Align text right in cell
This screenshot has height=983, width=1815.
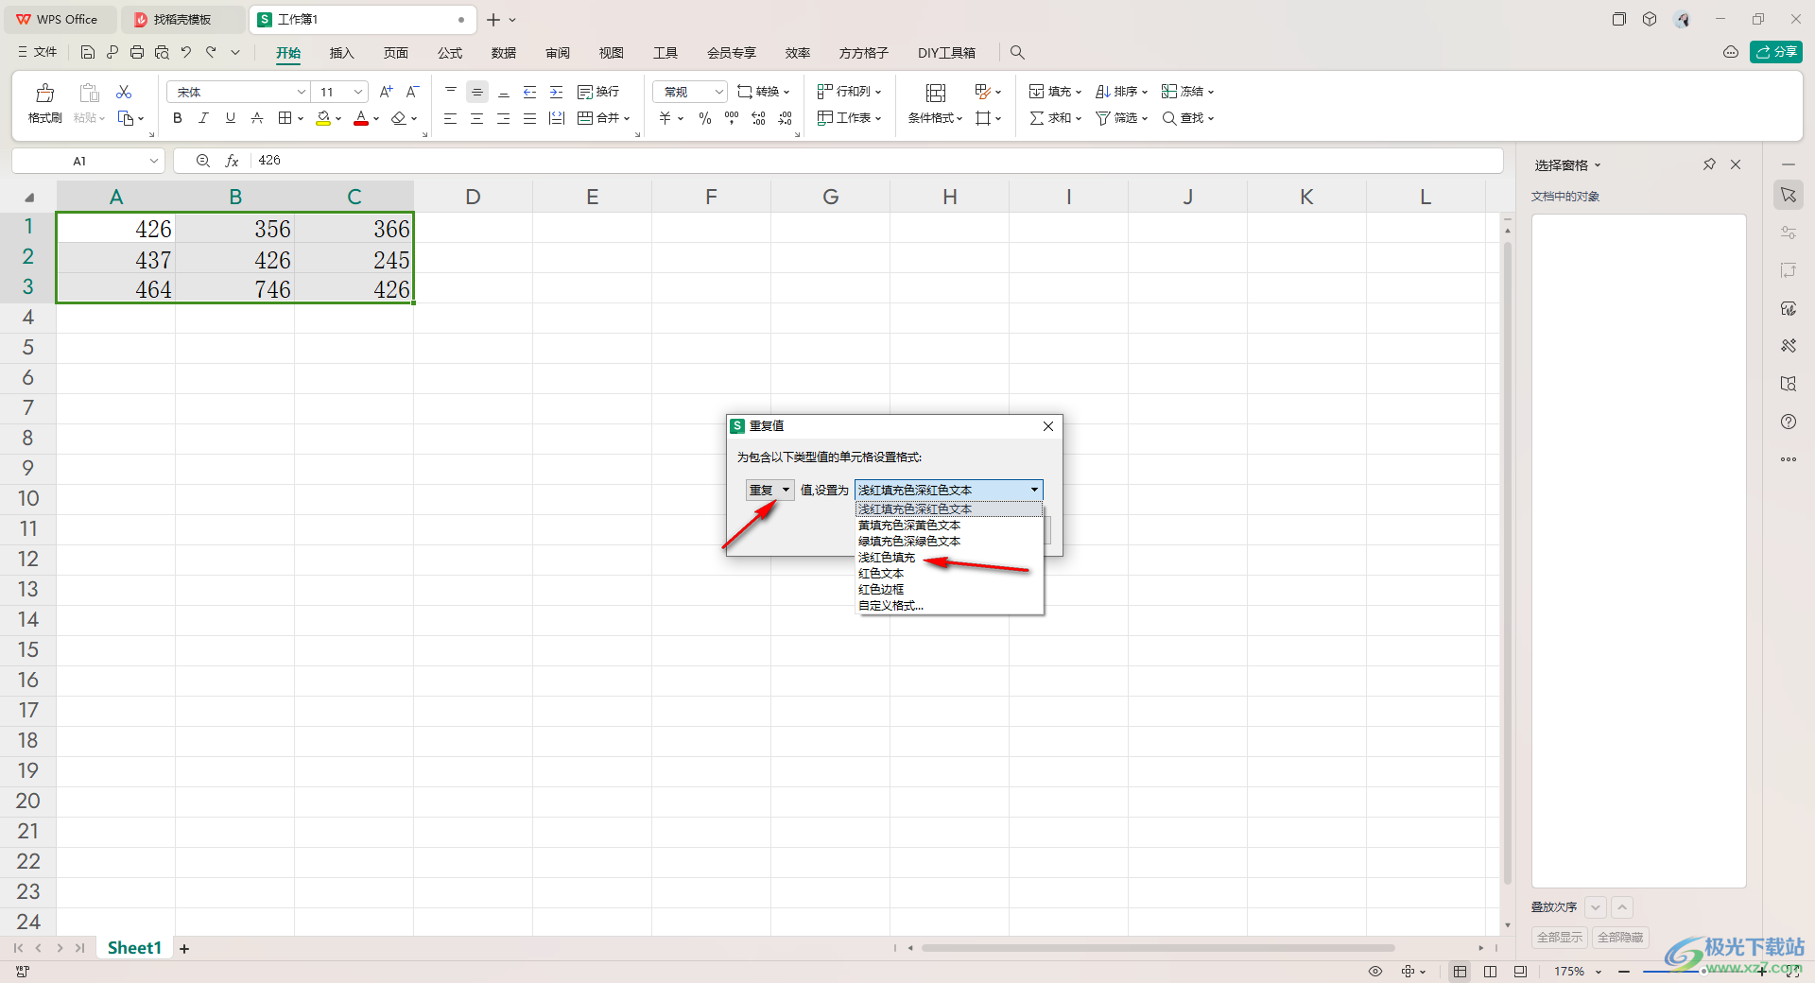(x=503, y=118)
